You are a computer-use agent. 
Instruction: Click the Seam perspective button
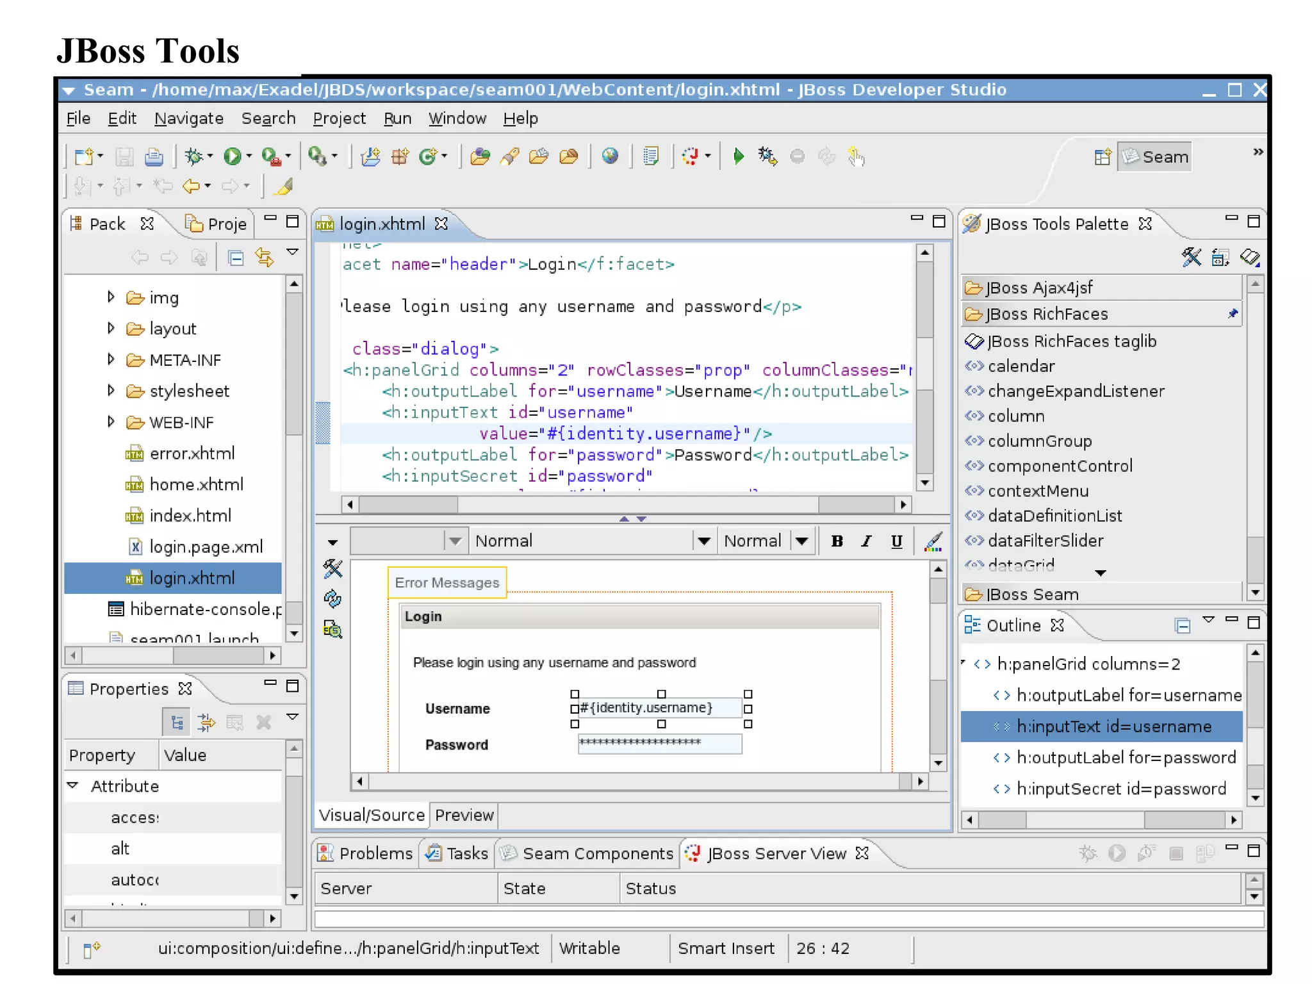(x=1155, y=157)
